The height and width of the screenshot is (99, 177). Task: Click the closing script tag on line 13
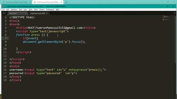coord(17,59)
